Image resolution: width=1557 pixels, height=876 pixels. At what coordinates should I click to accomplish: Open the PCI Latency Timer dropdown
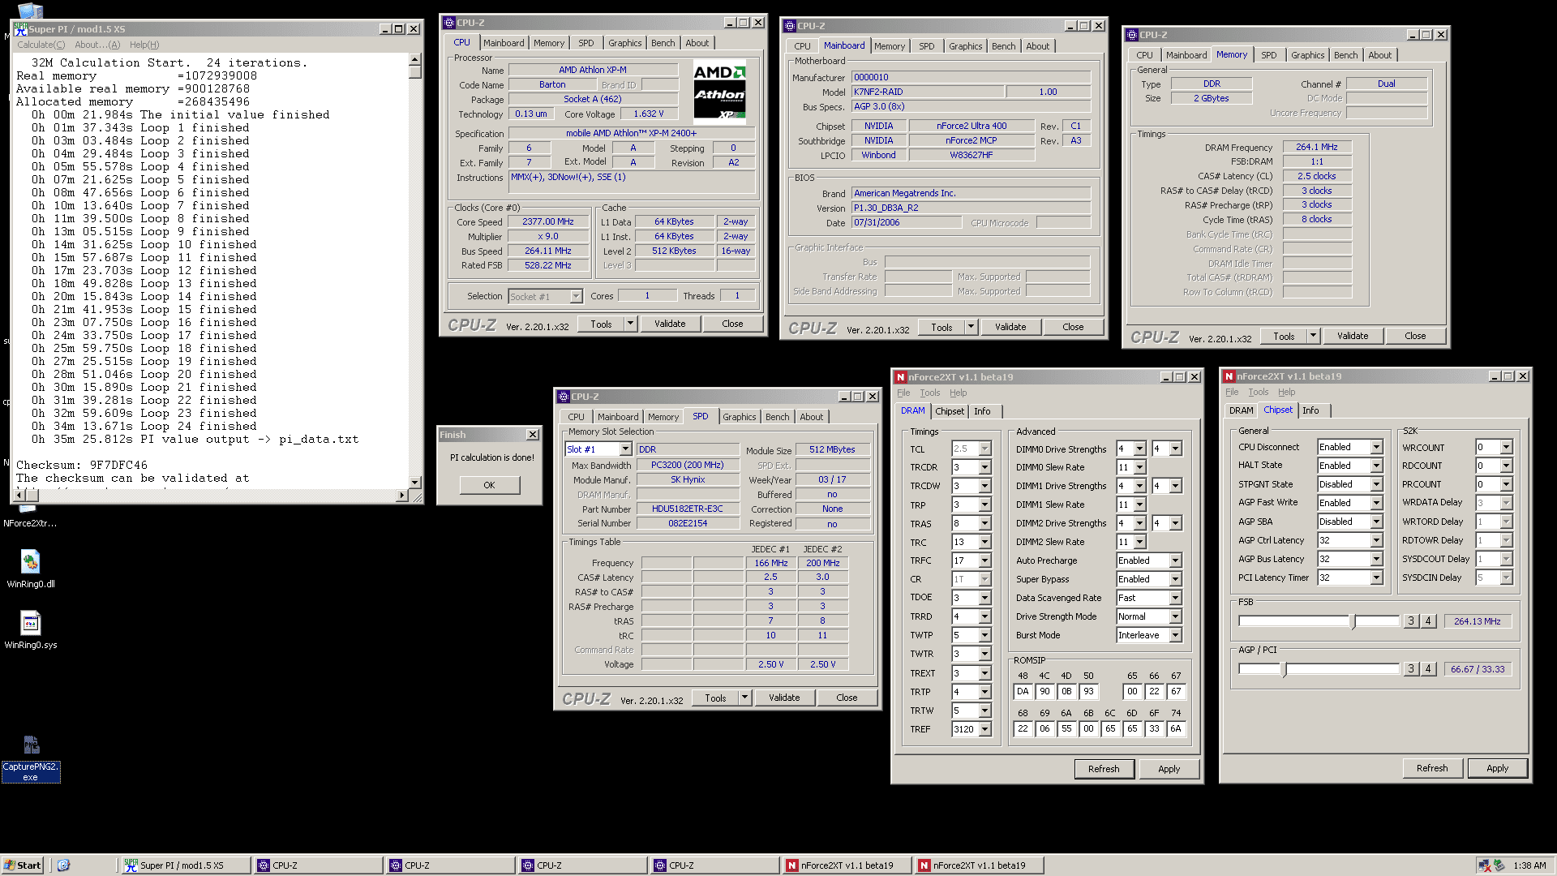coord(1376,578)
